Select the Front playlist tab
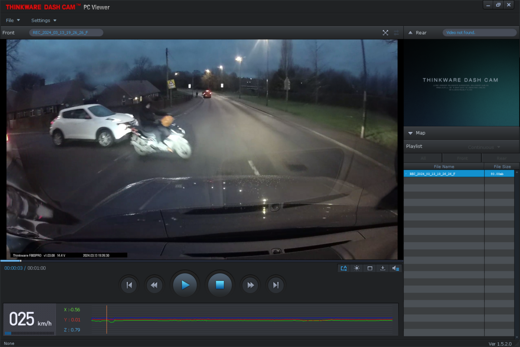This screenshot has height=347, width=520. click(462, 158)
